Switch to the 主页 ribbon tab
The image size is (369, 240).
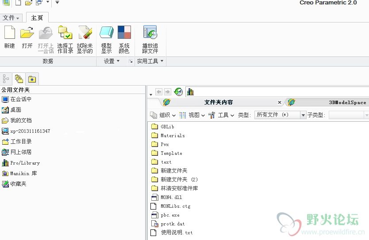pyautogui.click(x=37, y=18)
